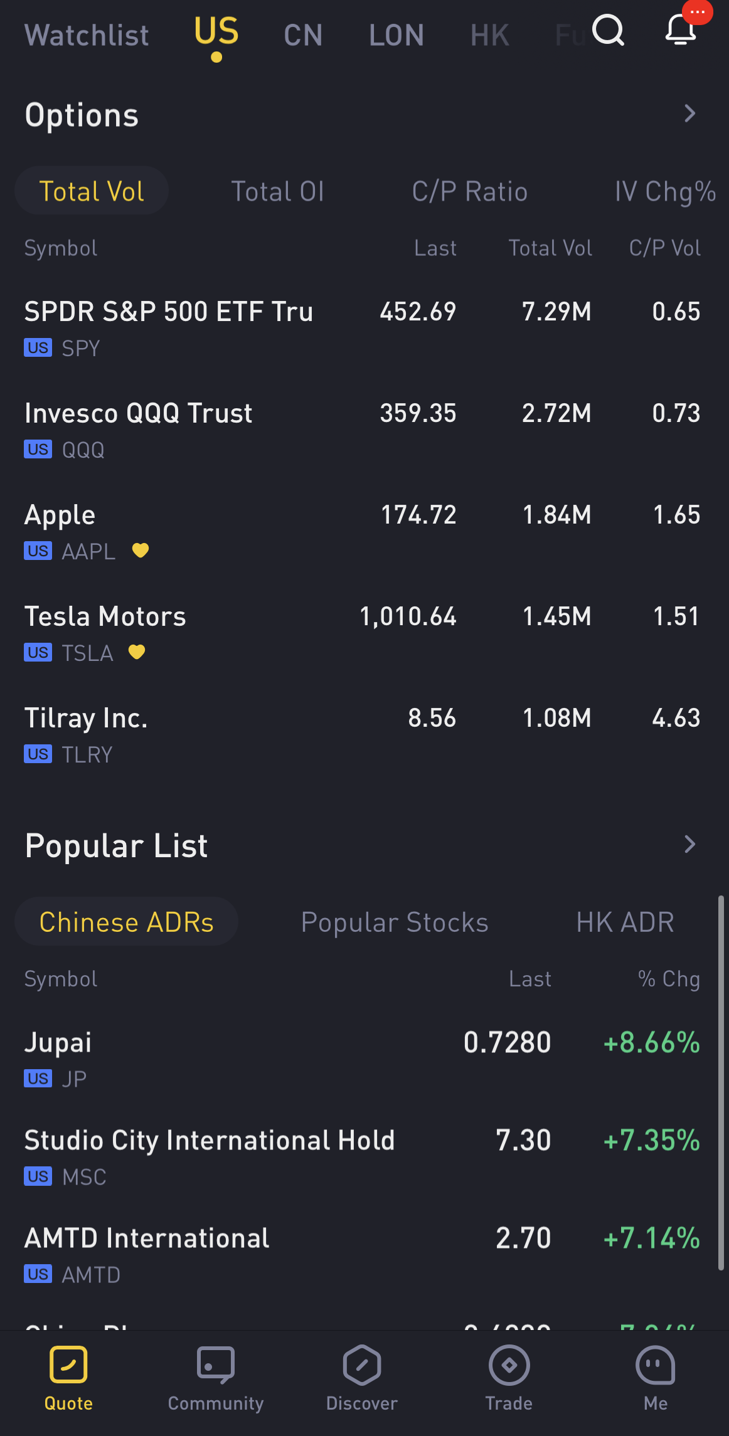Toggle the Apple AAPL favorite heart
The image size is (729, 1436).
(x=141, y=551)
